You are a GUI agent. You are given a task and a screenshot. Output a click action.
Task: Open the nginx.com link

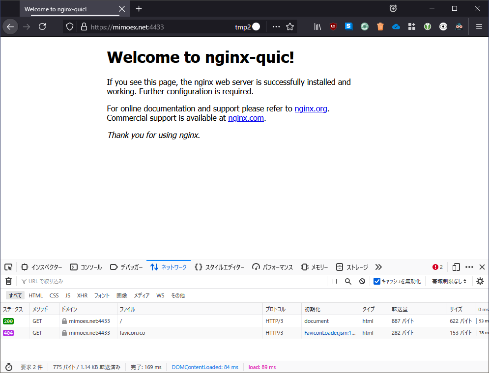click(246, 118)
